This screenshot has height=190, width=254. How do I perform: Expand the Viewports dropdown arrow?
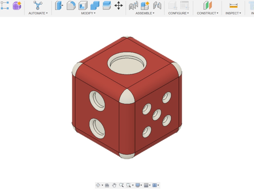(158, 185)
